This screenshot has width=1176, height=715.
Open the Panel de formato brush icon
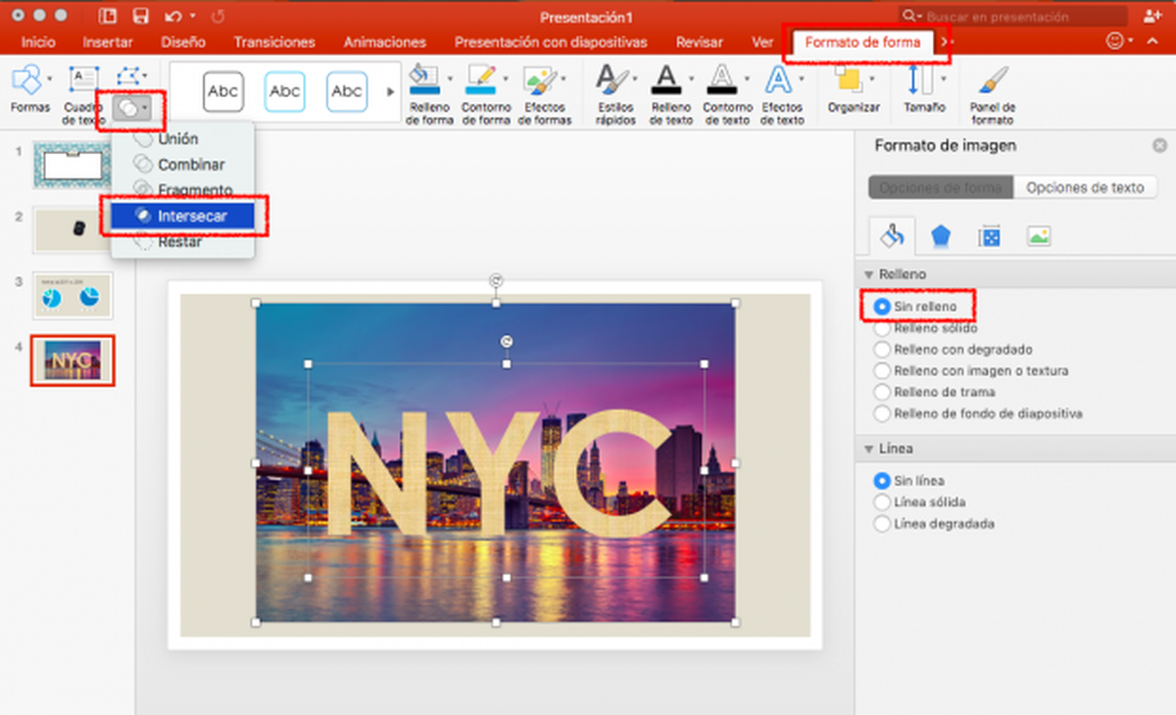click(992, 80)
